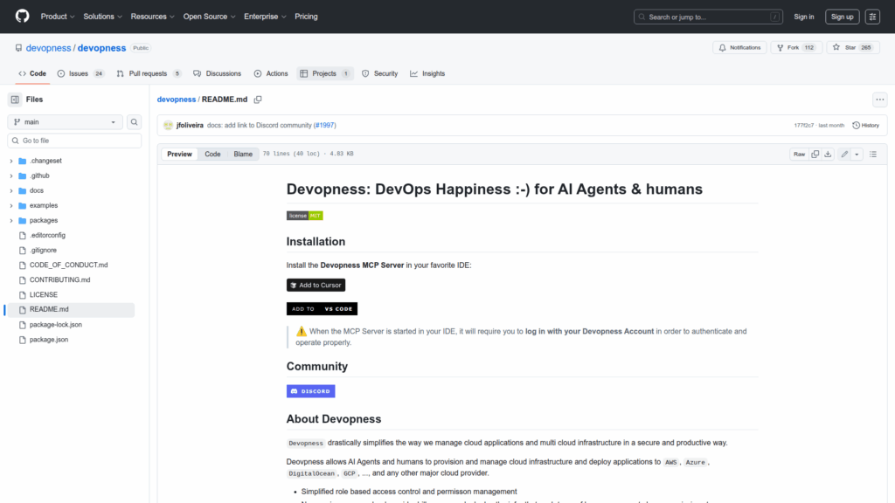
Task: Click the GitHub logo icon
Action: (x=22, y=17)
